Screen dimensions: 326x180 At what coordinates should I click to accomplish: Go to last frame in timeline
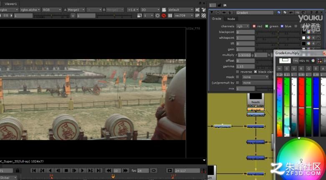pyautogui.click(x=99, y=170)
